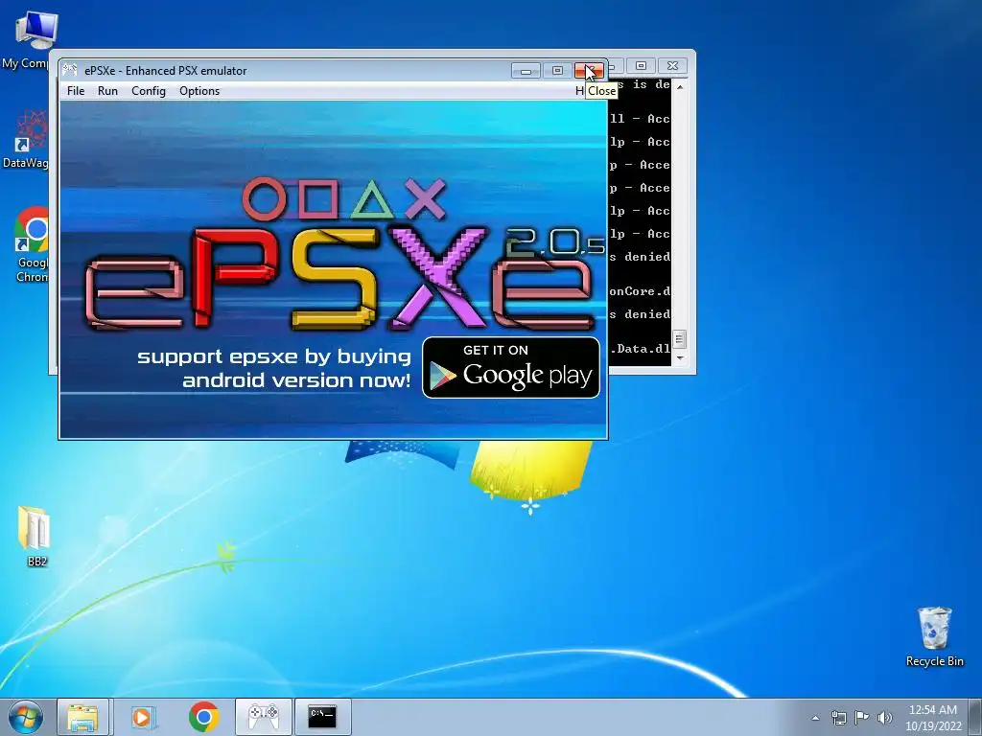Select the BB2 folder on desktop

[x=35, y=537]
